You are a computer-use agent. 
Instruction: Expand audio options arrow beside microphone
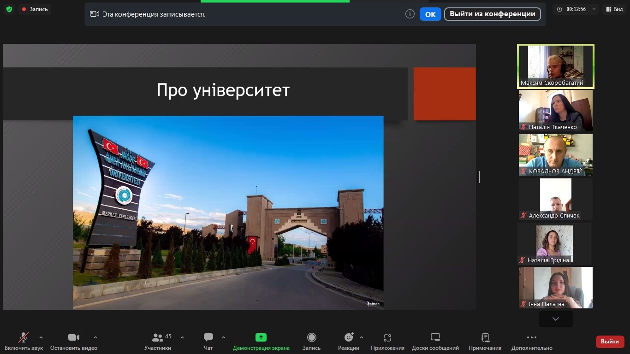click(41, 337)
